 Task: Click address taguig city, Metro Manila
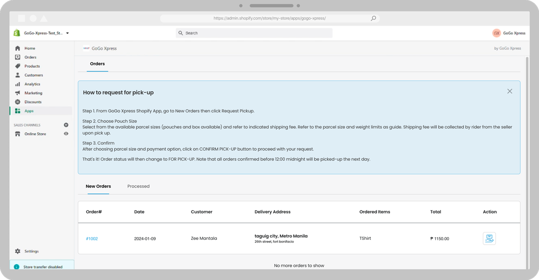[x=281, y=236]
